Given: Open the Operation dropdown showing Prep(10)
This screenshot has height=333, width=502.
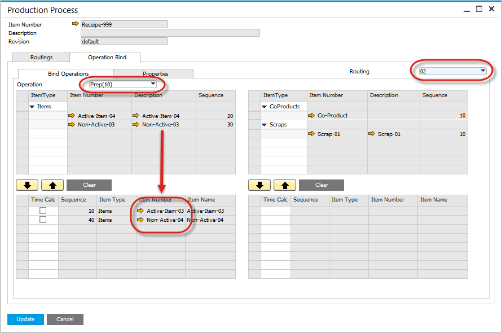Looking at the screenshot, I should tap(153, 84).
